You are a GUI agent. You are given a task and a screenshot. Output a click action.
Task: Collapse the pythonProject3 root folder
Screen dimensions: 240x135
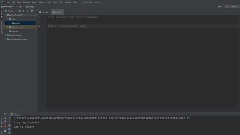(5, 15)
